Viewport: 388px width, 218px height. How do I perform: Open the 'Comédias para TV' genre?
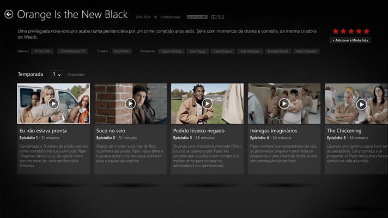[x=72, y=51]
